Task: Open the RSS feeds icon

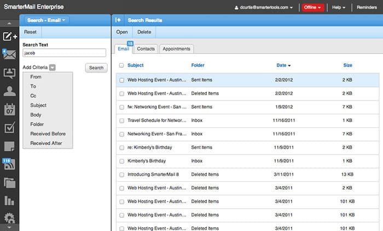Action: coord(9,164)
